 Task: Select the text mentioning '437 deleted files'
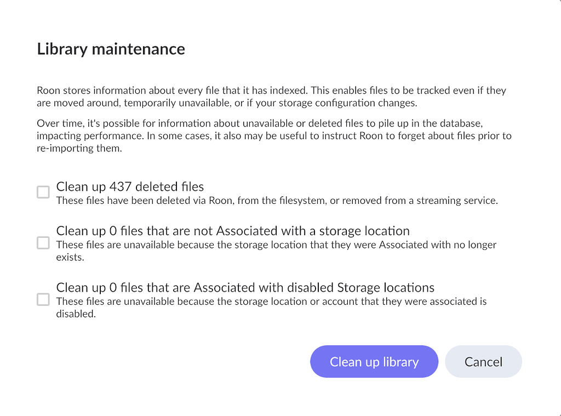130,186
